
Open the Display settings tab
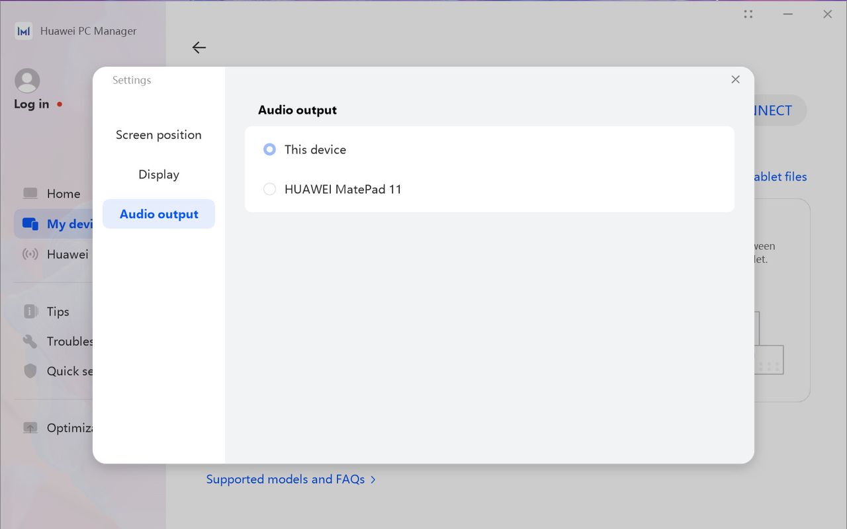coord(159,175)
